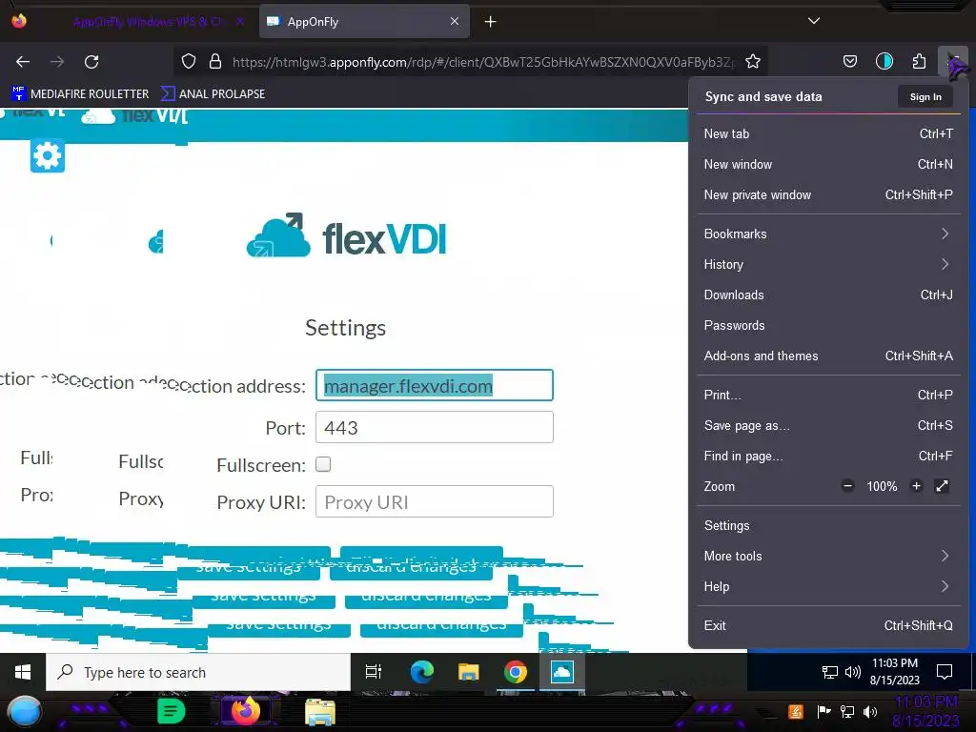
Task: Click the local tray flag icon
Action: point(823,711)
